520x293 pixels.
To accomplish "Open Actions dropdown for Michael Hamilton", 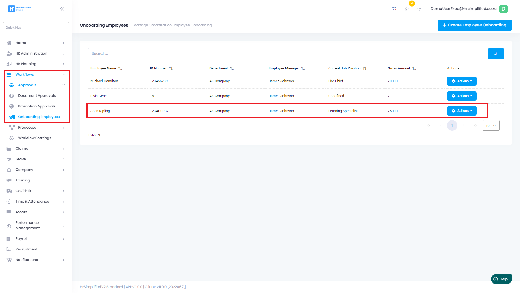I will coord(461,81).
